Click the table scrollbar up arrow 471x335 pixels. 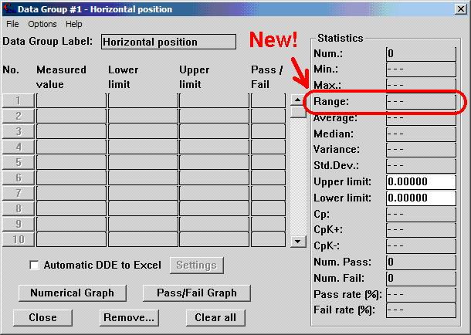298,100
